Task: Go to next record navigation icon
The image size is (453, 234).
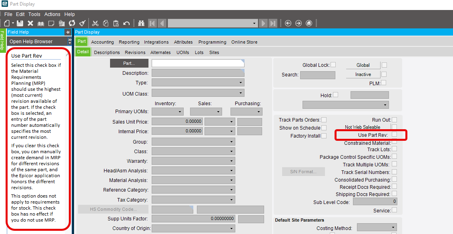Action: pos(263,23)
